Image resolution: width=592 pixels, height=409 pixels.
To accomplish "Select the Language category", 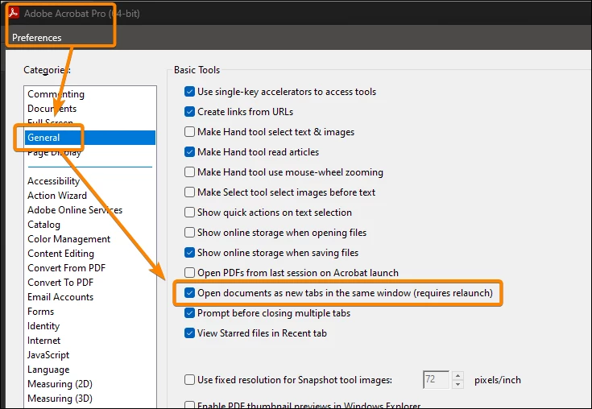I will pyautogui.click(x=48, y=370).
